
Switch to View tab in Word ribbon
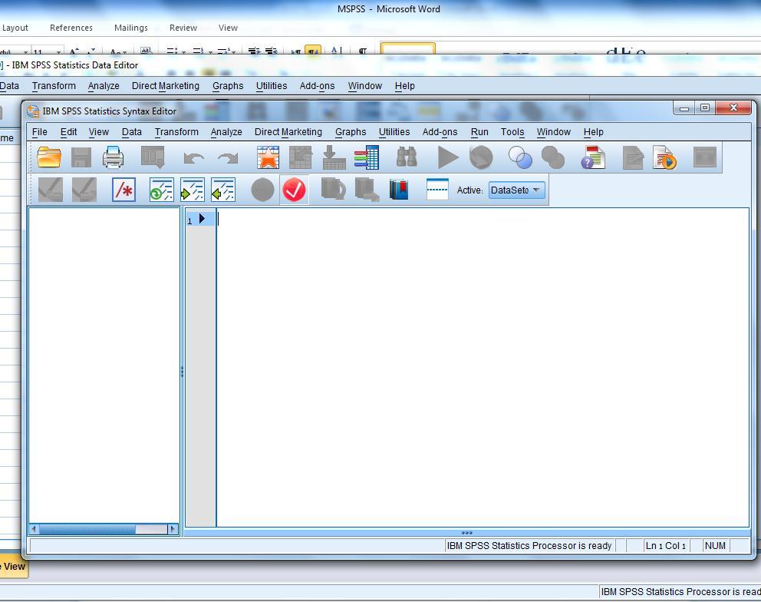click(228, 28)
